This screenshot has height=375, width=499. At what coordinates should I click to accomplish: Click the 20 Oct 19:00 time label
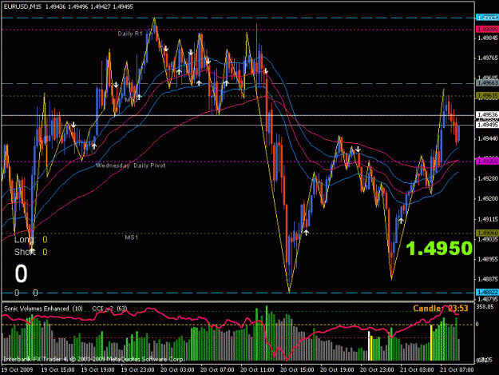[x=338, y=370]
